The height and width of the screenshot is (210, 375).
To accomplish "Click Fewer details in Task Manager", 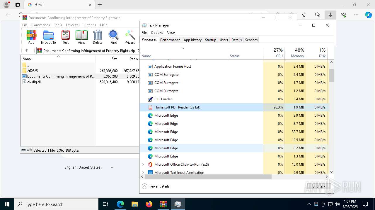I will click(x=156, y=186).
